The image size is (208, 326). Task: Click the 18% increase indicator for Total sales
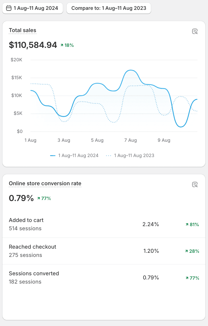(67, 45)
